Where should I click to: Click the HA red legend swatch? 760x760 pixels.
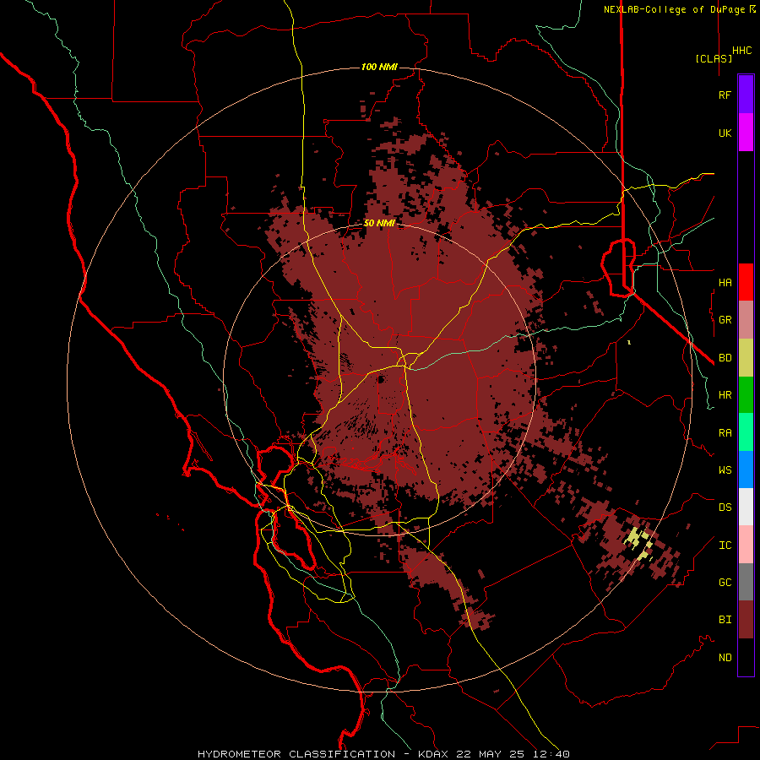746,282
